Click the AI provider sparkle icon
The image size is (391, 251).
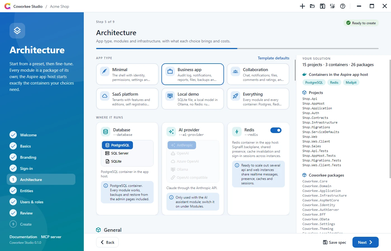pos(171,132)
